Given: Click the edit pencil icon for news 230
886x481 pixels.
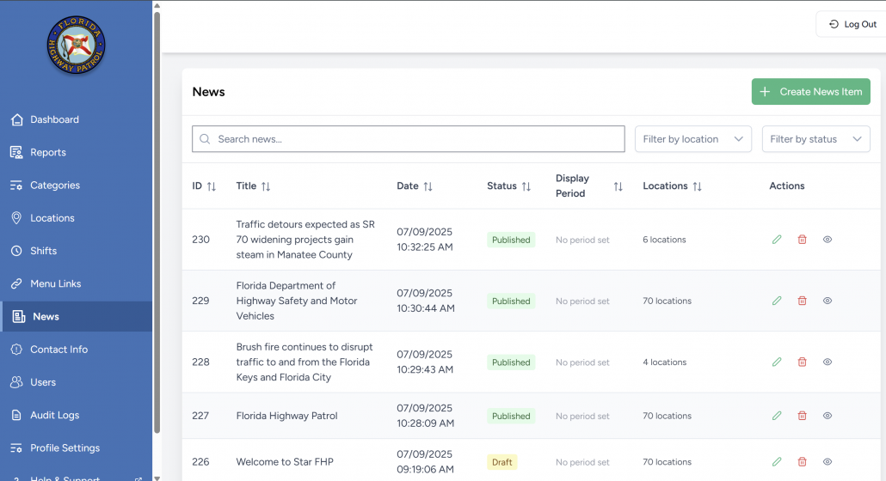Looking at the screenshot, I should (777, 240).
